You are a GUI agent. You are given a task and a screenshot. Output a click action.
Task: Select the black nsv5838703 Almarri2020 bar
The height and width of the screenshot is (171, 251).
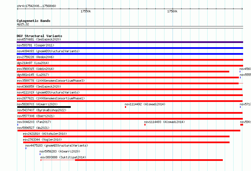[x=44, y=107]
